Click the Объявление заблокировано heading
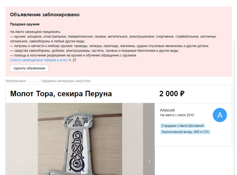This screenshot has width=237, height=175. (x=45, y=15)
